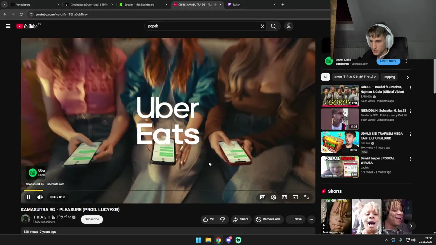The image size is (436, 245).
Task: Mute audio on KAMASUTRA 9G tab
Action: 215,5
